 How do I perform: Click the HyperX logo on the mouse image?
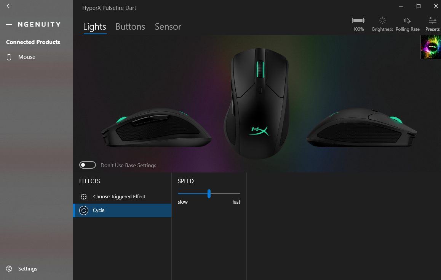[x=259, y=130]
